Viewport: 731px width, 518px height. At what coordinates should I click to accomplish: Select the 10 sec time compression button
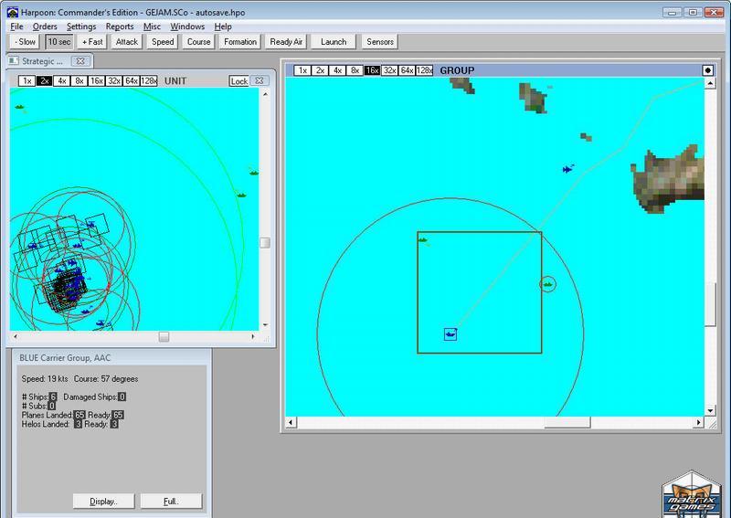click(59, 42)
